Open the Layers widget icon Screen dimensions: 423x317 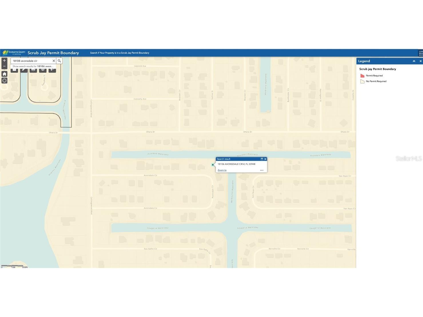[43, 70]
